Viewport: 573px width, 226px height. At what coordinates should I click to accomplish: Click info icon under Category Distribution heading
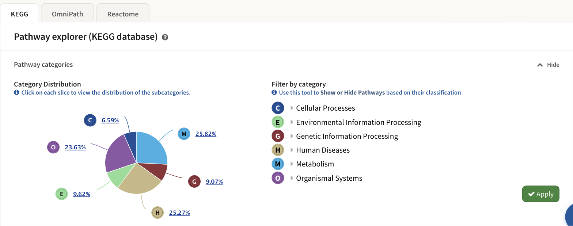tap(16, 92)
